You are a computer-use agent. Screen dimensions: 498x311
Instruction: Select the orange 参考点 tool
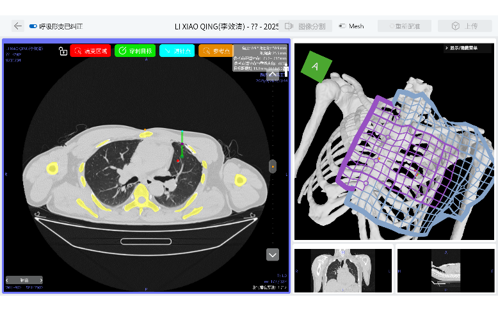click(216, 51)
